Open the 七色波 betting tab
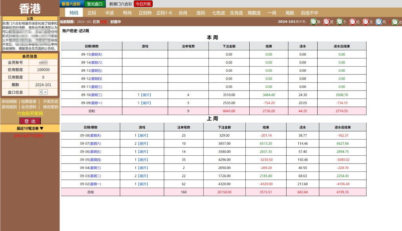The width and height of the screenshot is (402, 231). [x=219, y=13]
